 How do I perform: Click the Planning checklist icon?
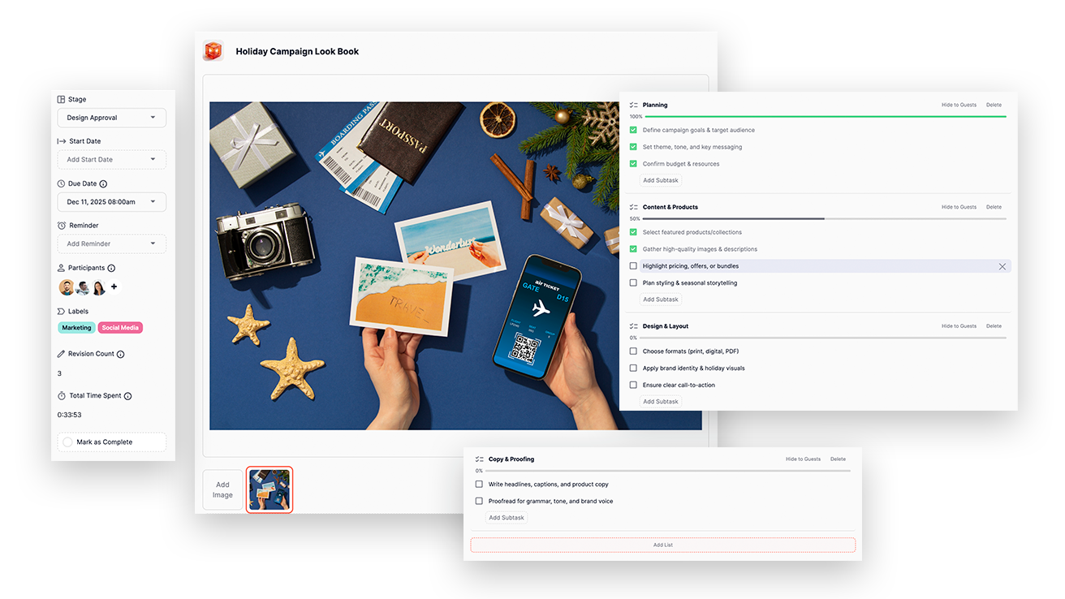(635, 105)
